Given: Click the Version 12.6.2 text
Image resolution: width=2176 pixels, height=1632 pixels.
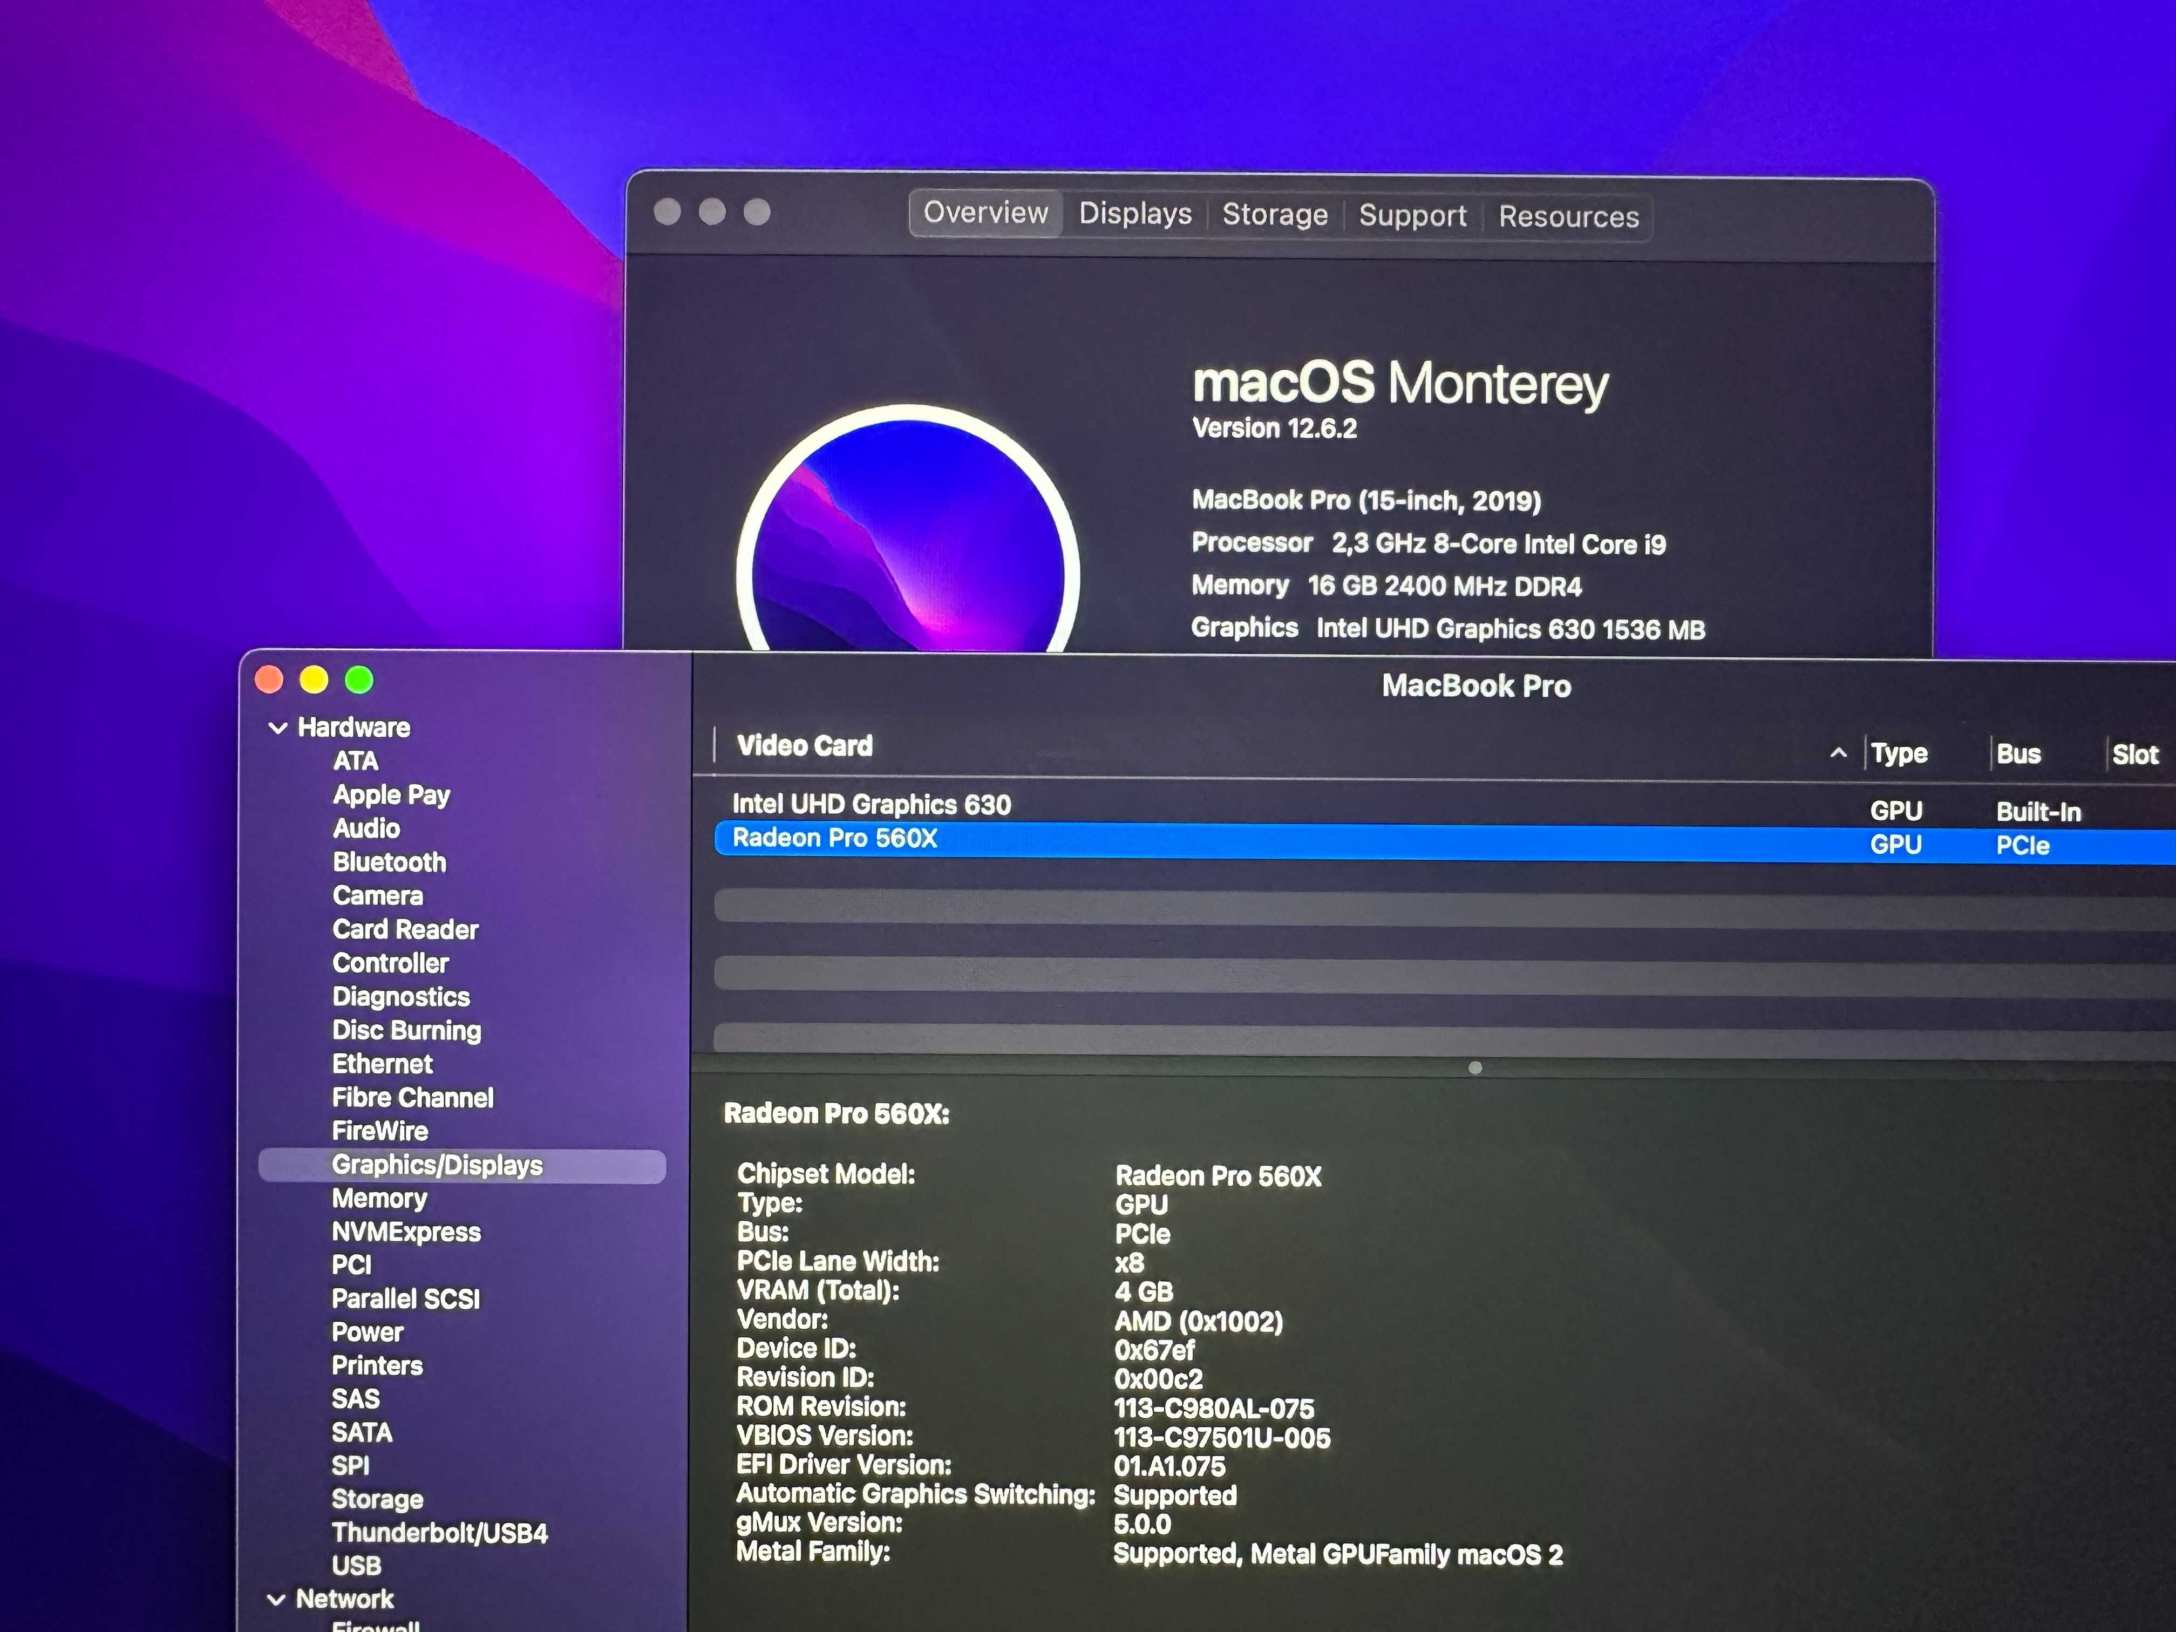Looking at the screenshot, I should (1274, 429).
